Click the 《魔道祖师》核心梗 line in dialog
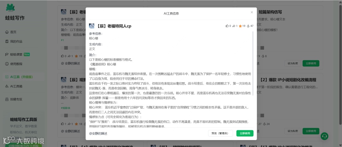 103,64
